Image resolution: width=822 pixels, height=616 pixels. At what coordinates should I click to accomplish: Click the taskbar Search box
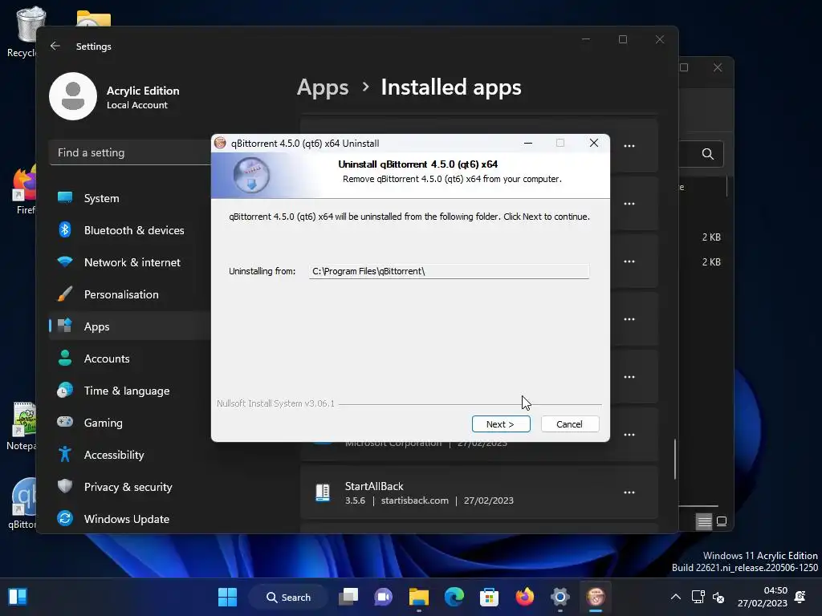288,597
